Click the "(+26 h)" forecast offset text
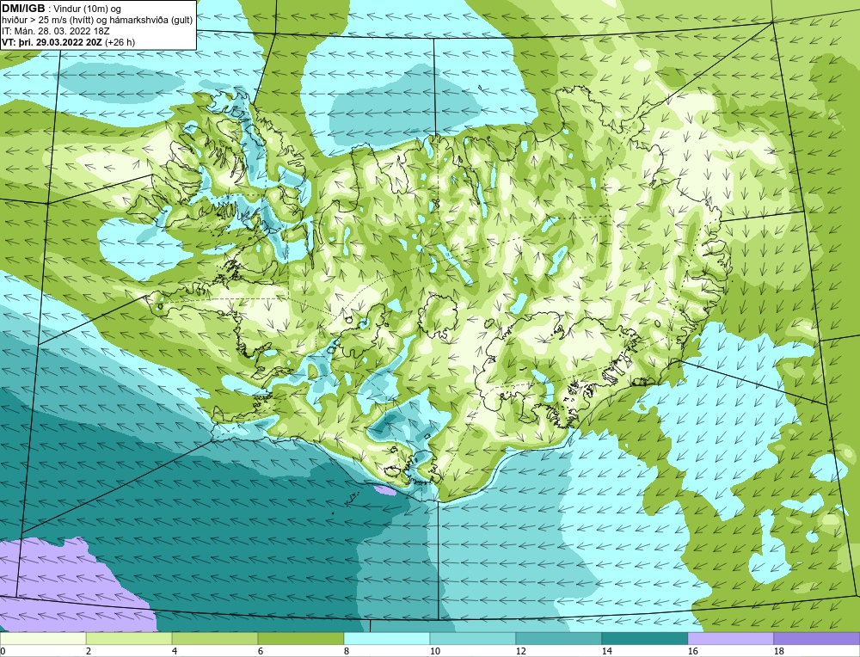Viewport: 860px width, 657px height. click(x=120, y=41)
